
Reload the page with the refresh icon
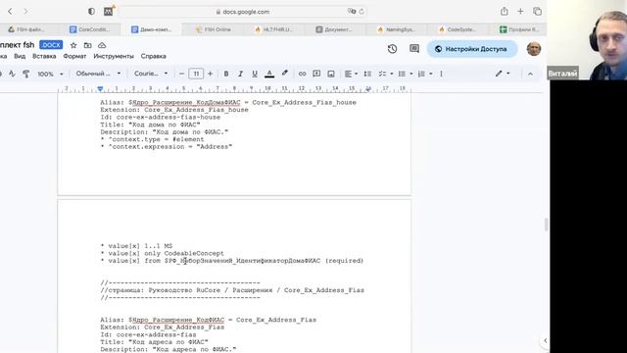coord(362,12)
